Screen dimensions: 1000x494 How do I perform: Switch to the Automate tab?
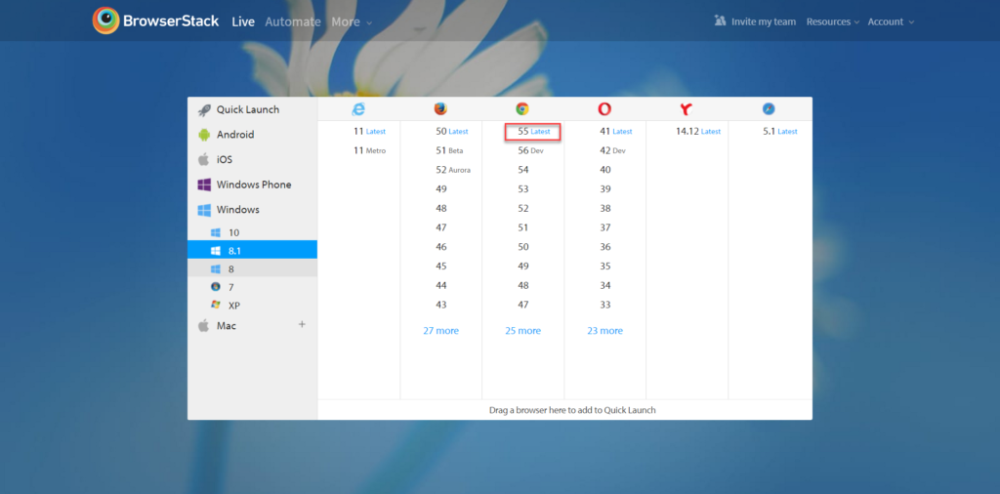(293, 21)
